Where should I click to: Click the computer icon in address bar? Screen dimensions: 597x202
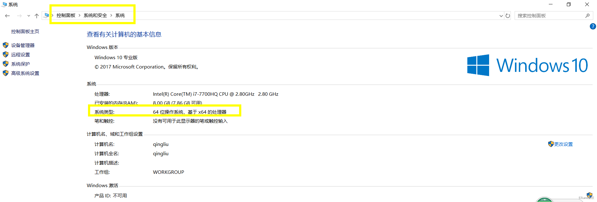[47, 15]
